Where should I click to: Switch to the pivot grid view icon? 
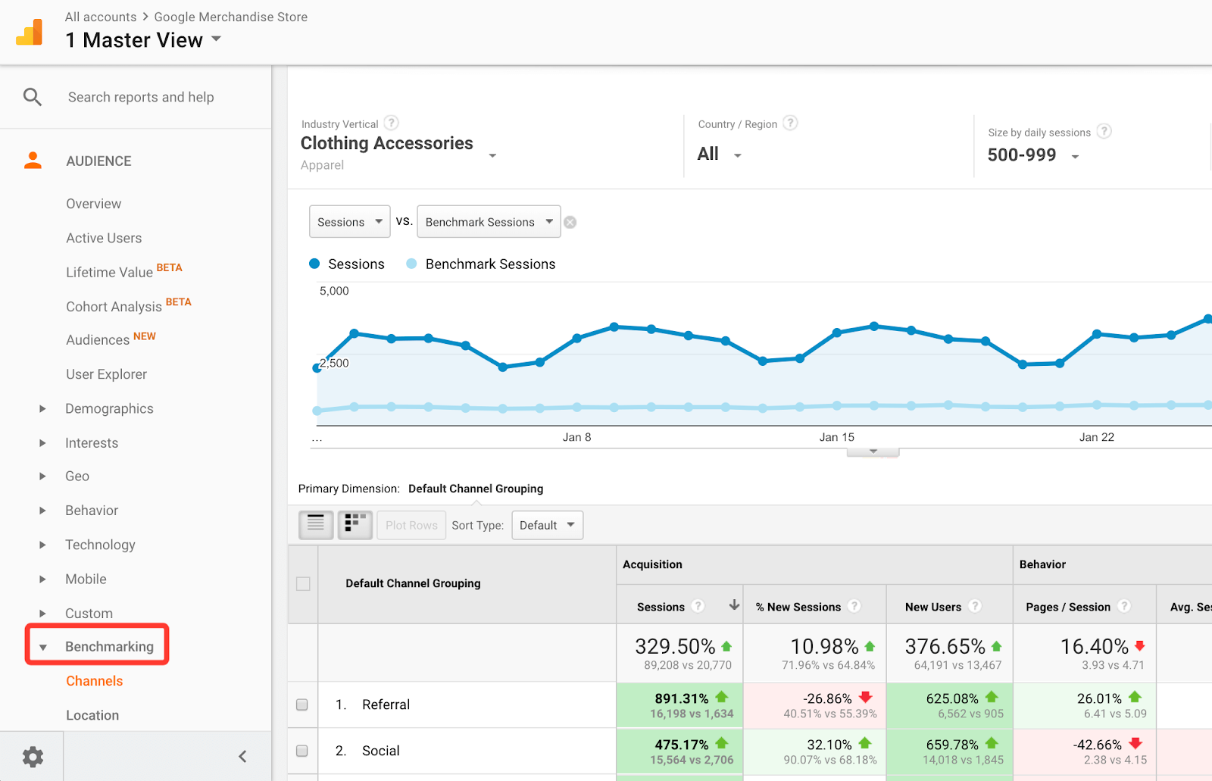(355, 525)
